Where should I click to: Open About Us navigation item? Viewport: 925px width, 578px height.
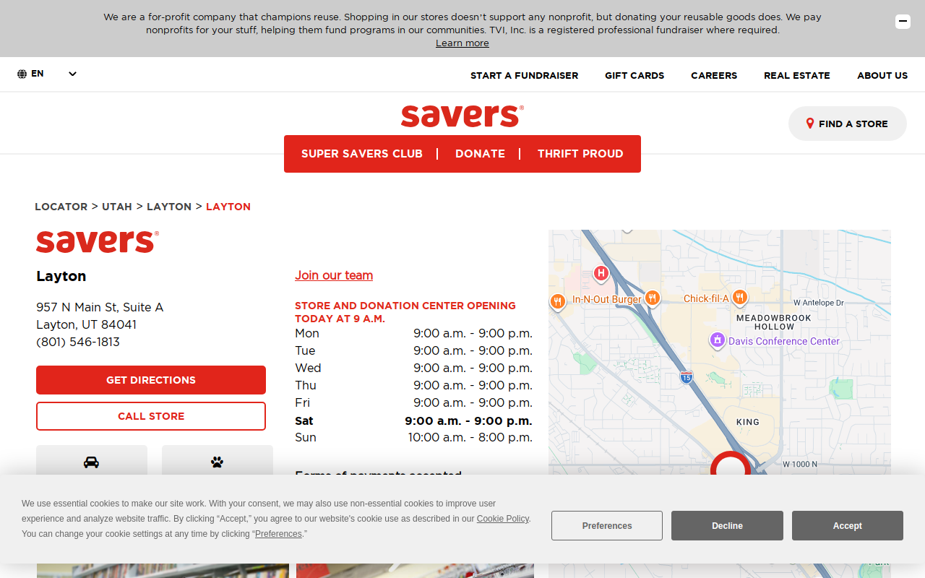(x=882, y=75)
